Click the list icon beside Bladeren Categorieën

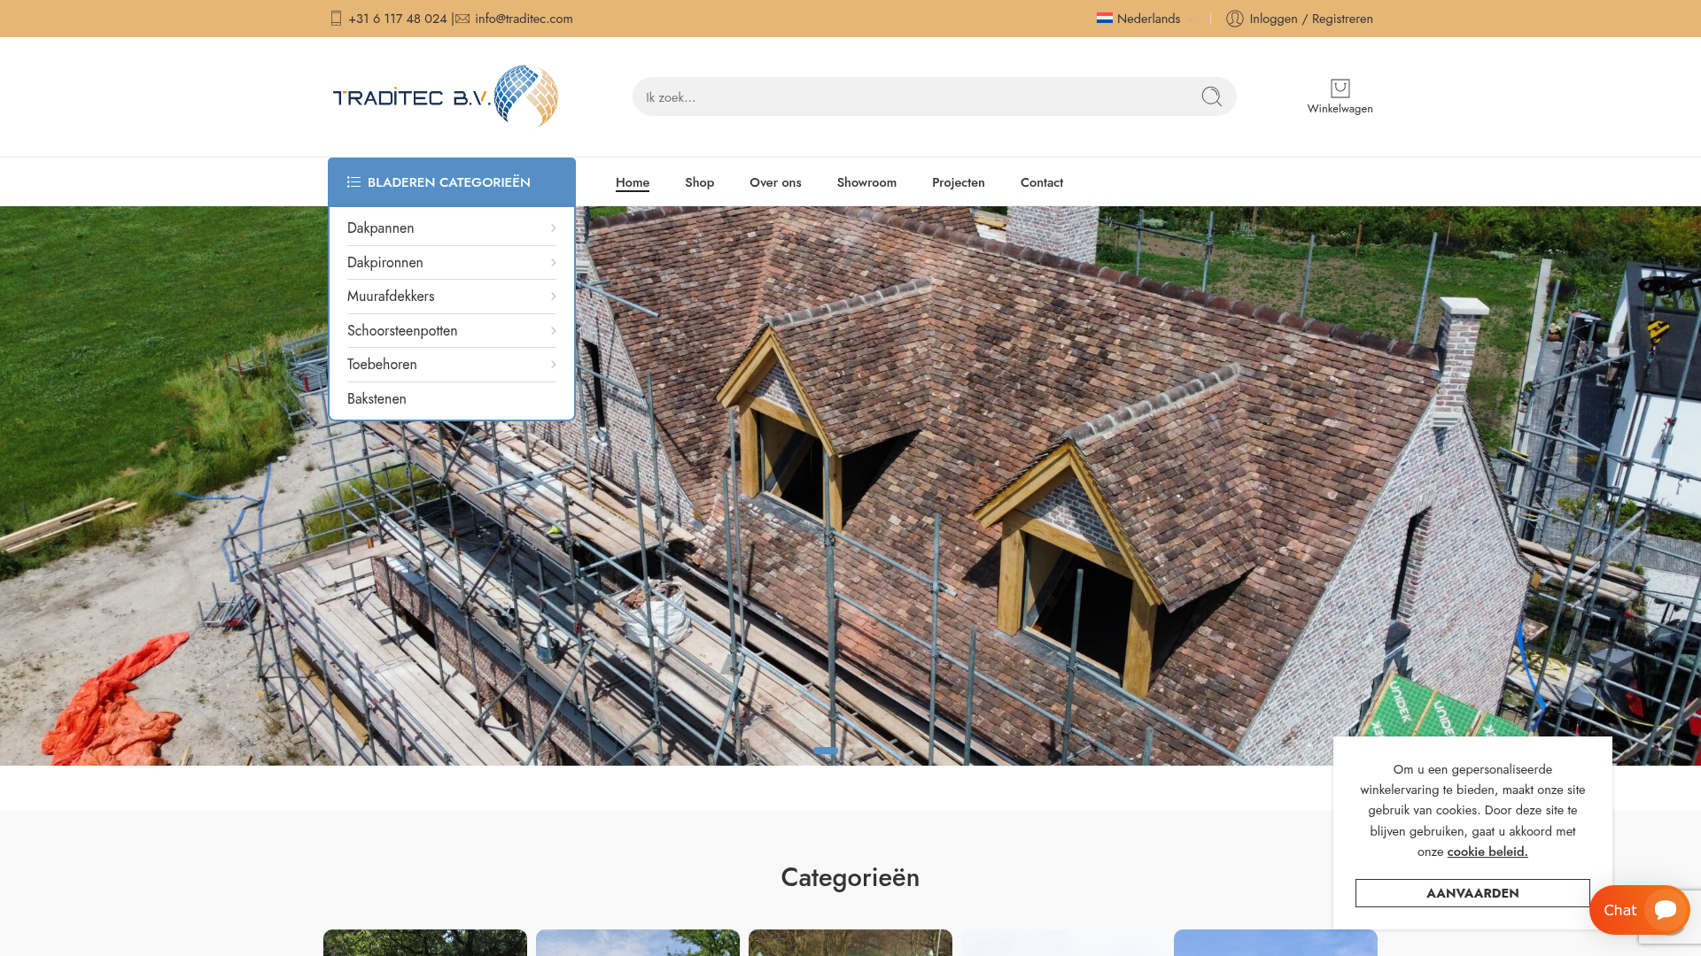[x=353, y=182]
